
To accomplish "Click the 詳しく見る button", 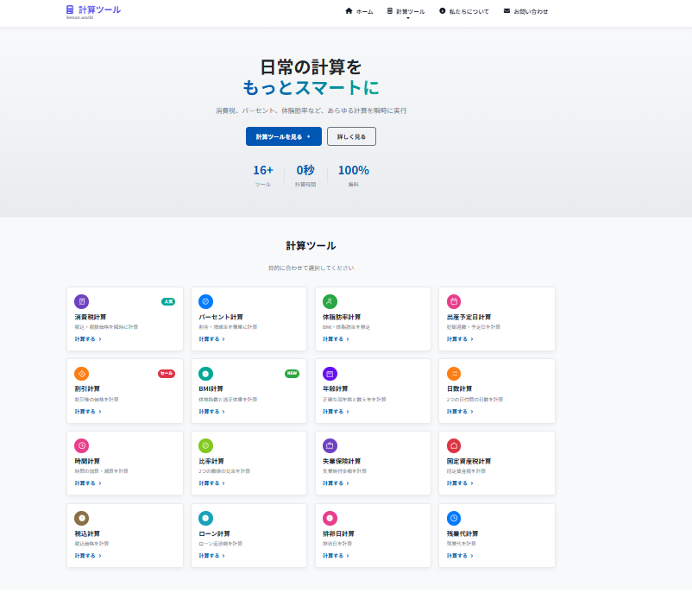I will (x=350, y=136).
